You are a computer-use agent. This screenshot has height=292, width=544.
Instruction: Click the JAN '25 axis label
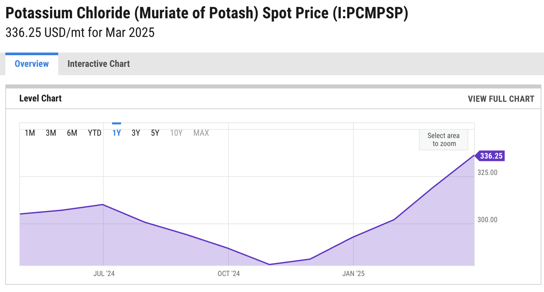coord(353,274)
